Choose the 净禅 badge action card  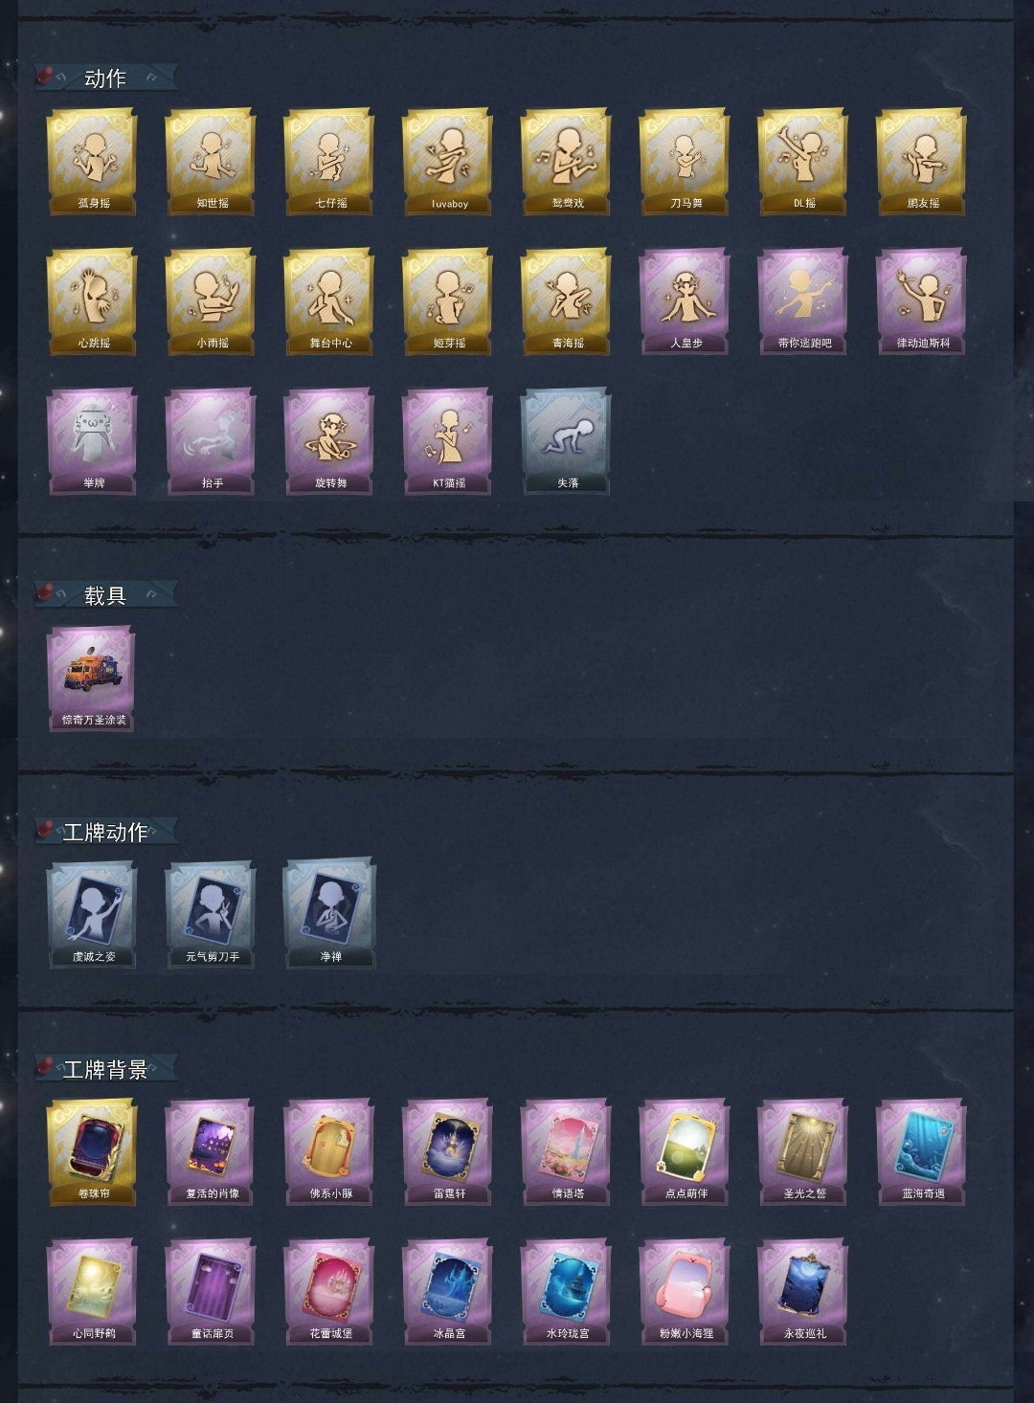[x=328, y=915]
